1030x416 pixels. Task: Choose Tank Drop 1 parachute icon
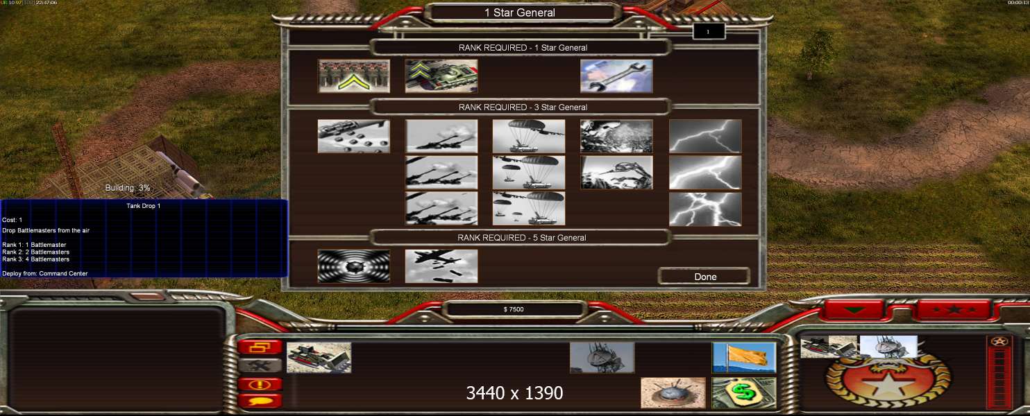(x=529, y=136)
